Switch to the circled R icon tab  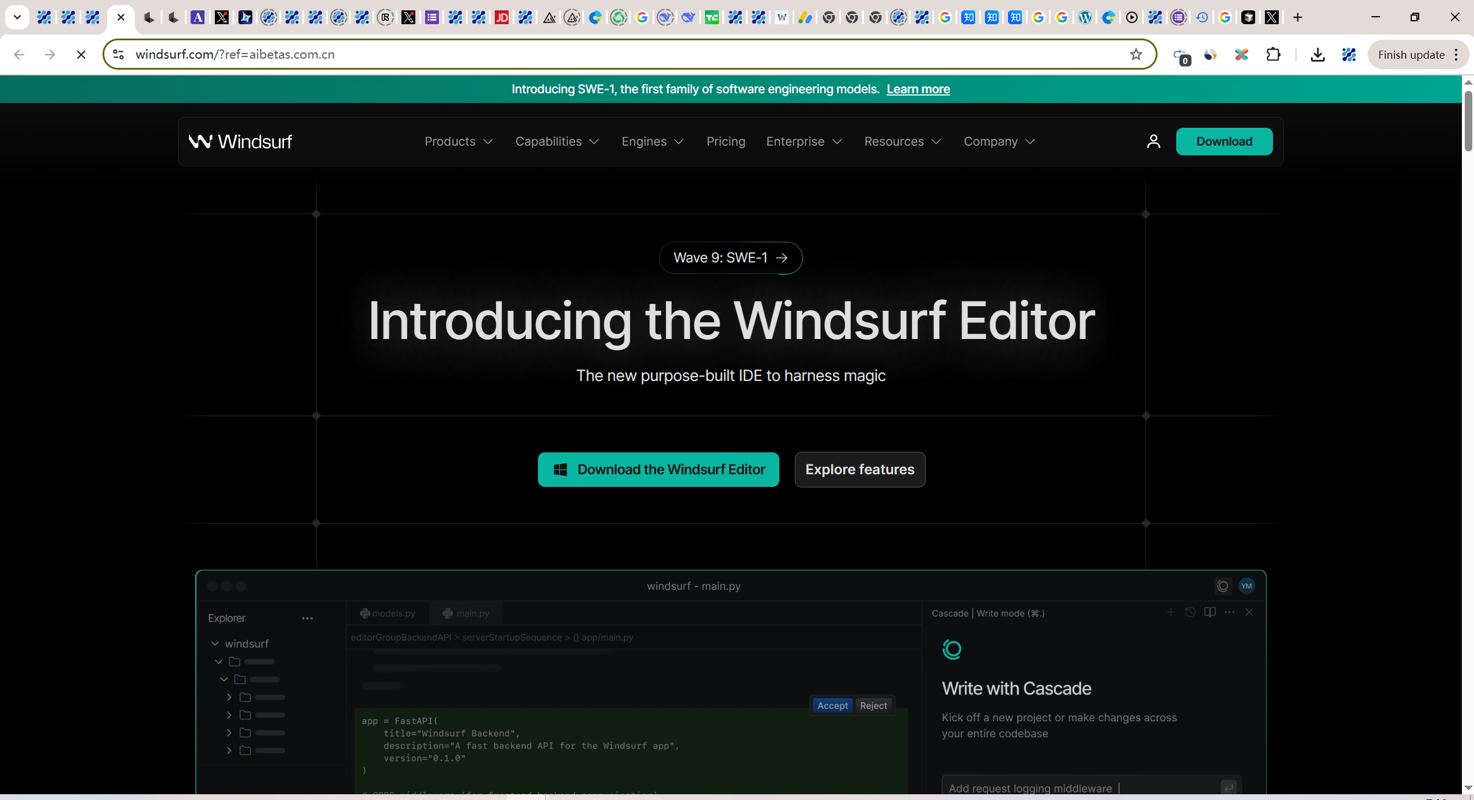[x=385, y=18]
